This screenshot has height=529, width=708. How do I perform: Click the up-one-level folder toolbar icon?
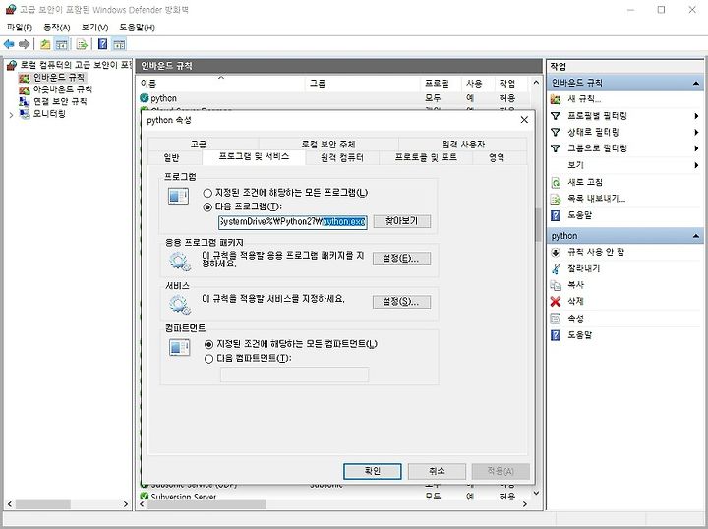(45, 44)
